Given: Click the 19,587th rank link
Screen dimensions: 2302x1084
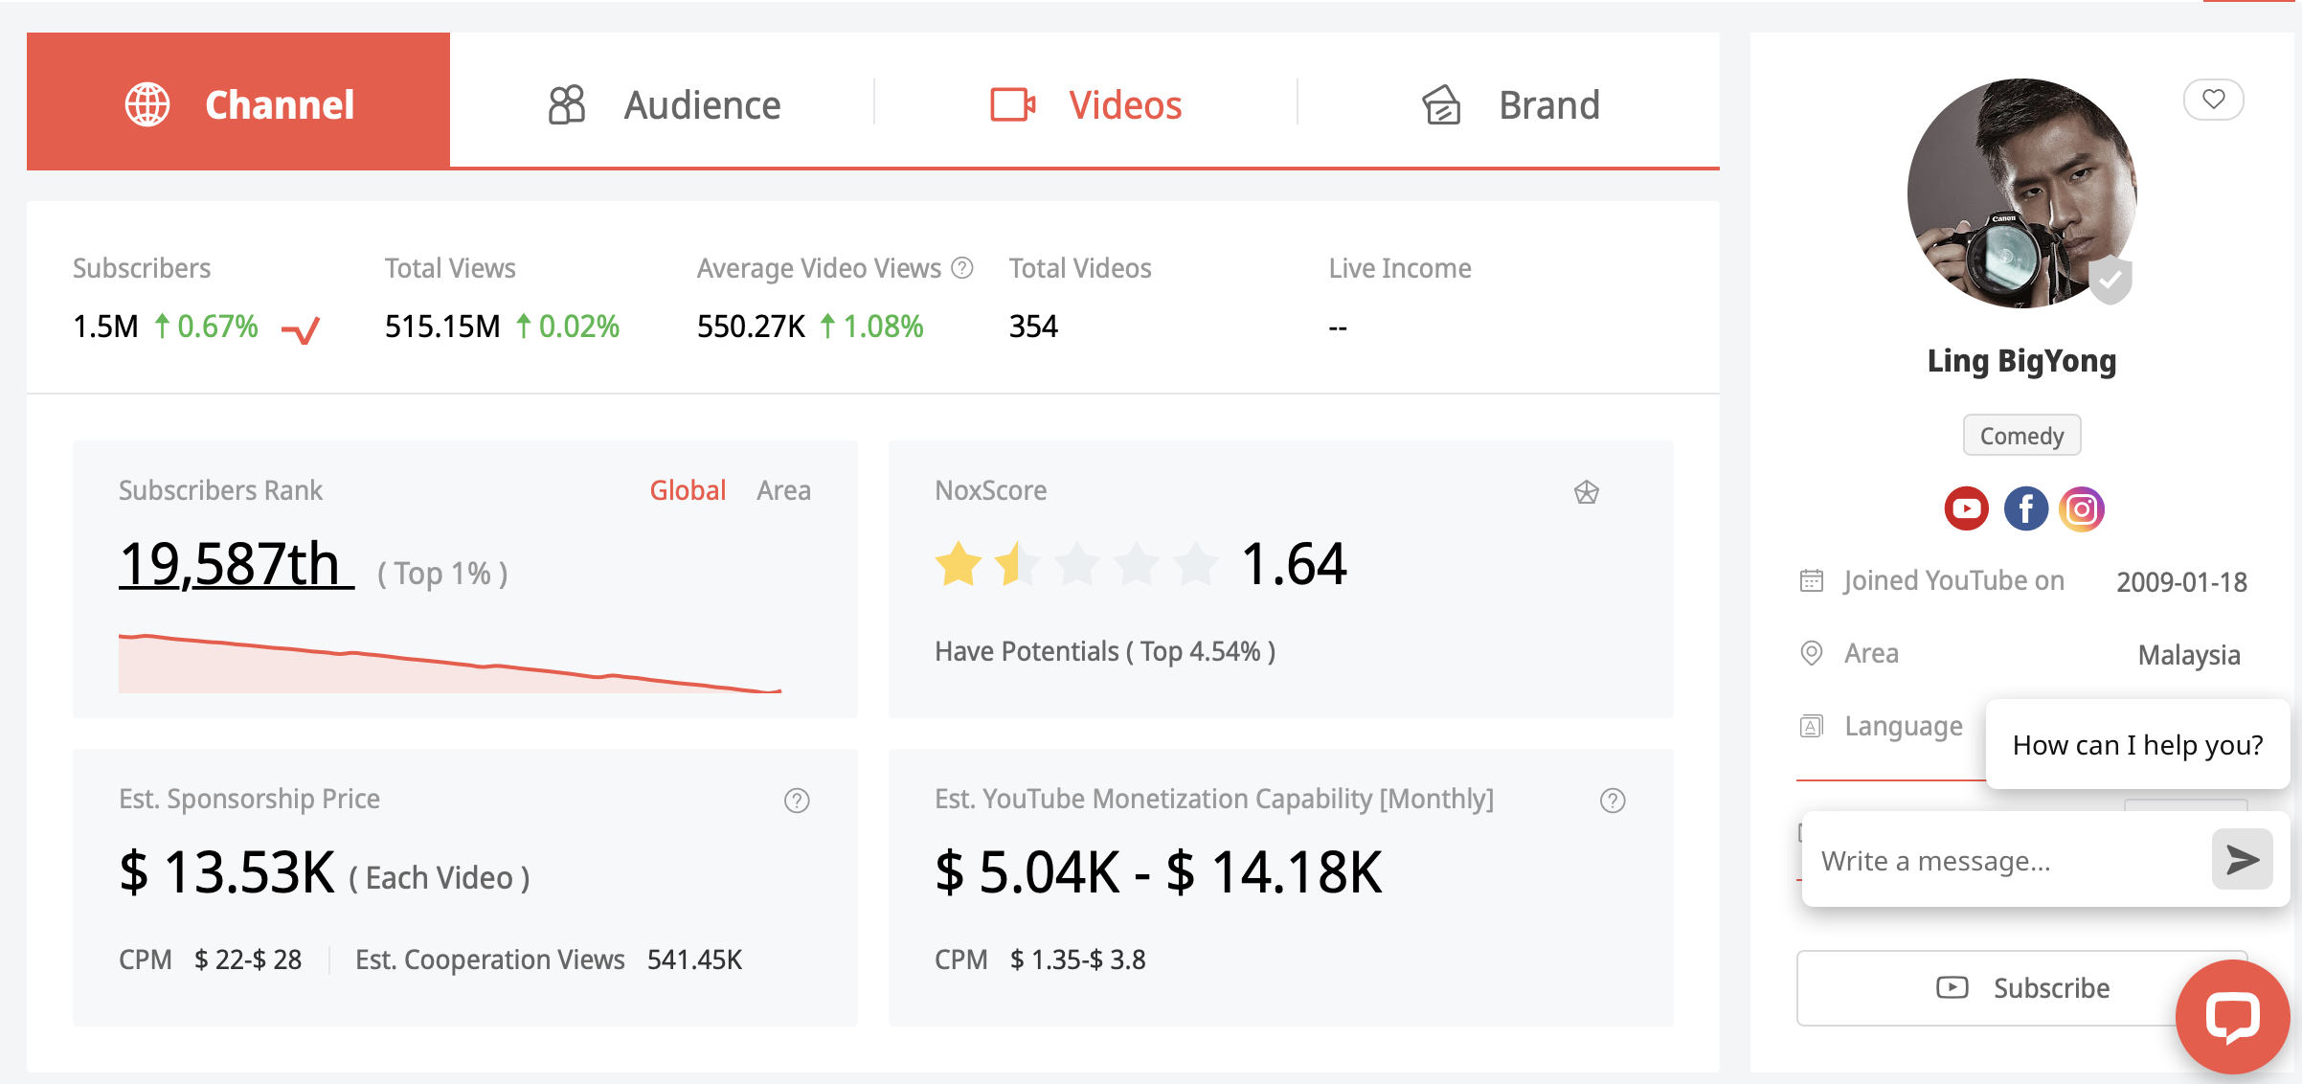Looking at the screenshot, I should [237, 563].
